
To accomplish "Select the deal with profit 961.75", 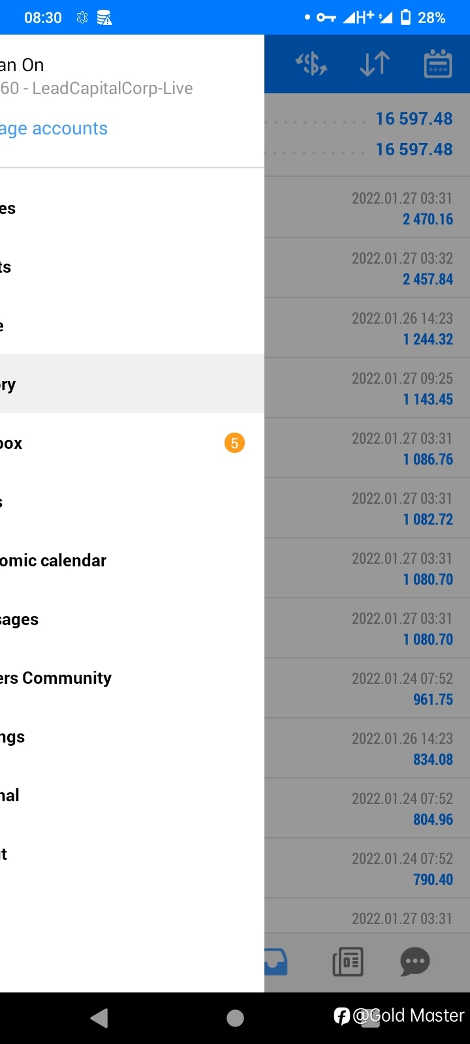I will pos(367,688).
